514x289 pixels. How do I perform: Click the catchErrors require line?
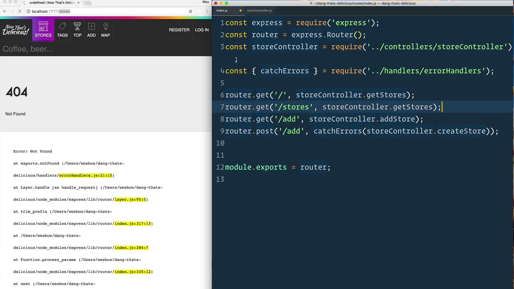tap(360, 71)
